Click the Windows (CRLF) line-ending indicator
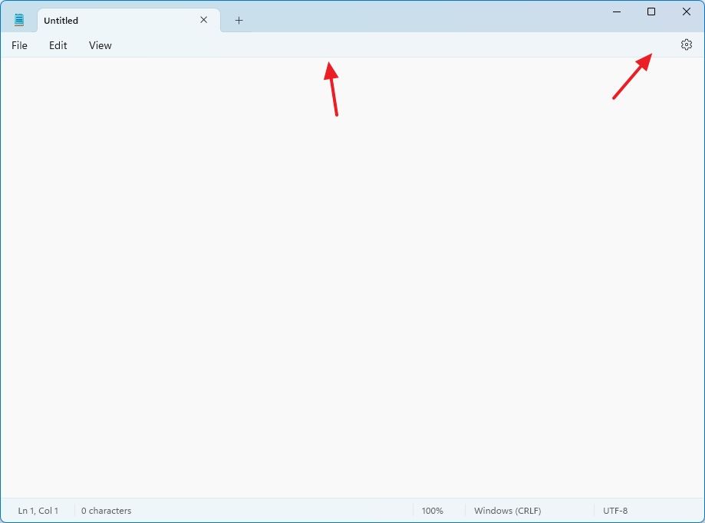The height and width of the screenshot is (523, 705). tap(507, 510)
